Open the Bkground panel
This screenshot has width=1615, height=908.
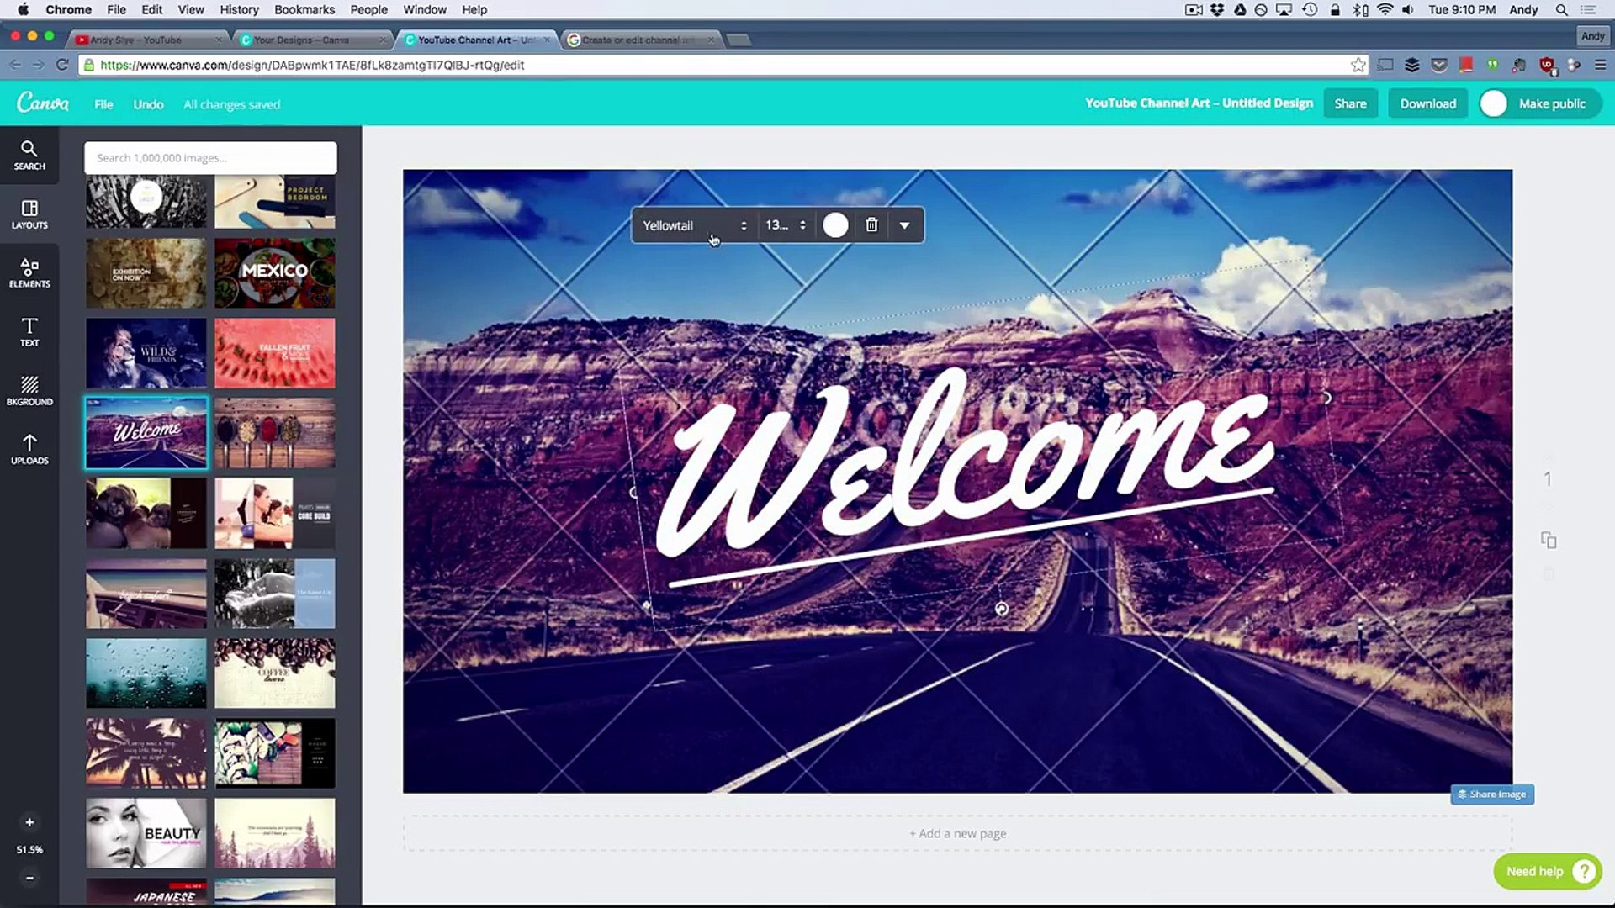pyautogui.click(x=29, y=391)
